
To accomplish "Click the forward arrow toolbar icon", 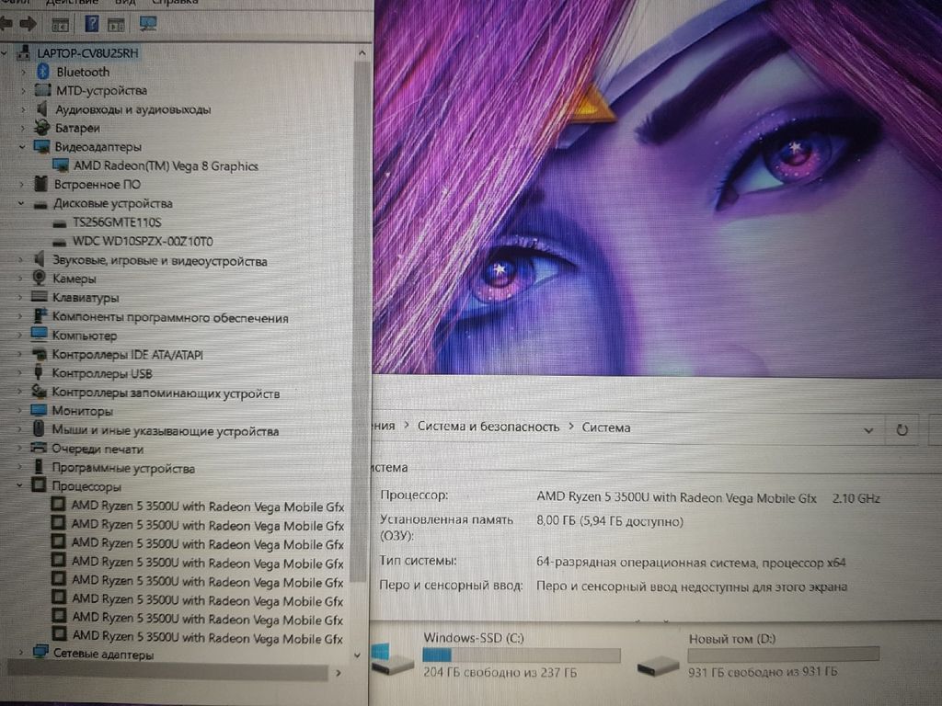I will [28, 23].
